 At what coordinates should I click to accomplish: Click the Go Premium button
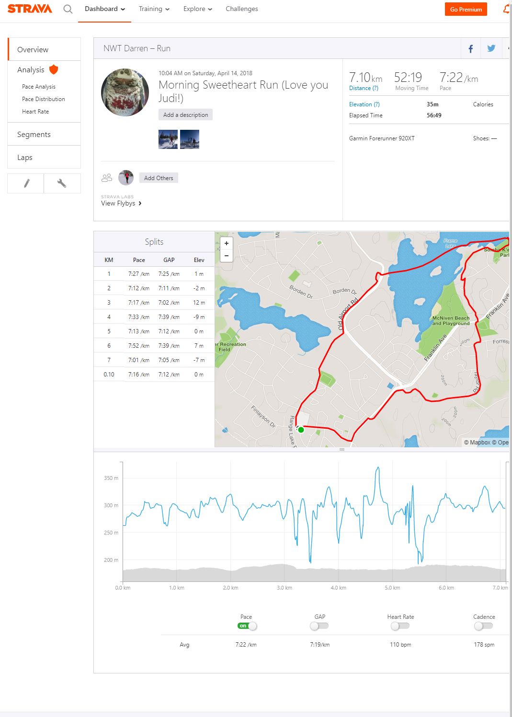pos(466,9)
